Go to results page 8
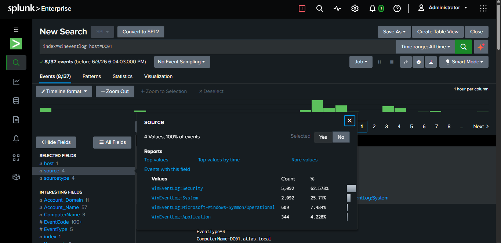The height and width of the screenshot is (243, 501). click(x=449, y=126)
